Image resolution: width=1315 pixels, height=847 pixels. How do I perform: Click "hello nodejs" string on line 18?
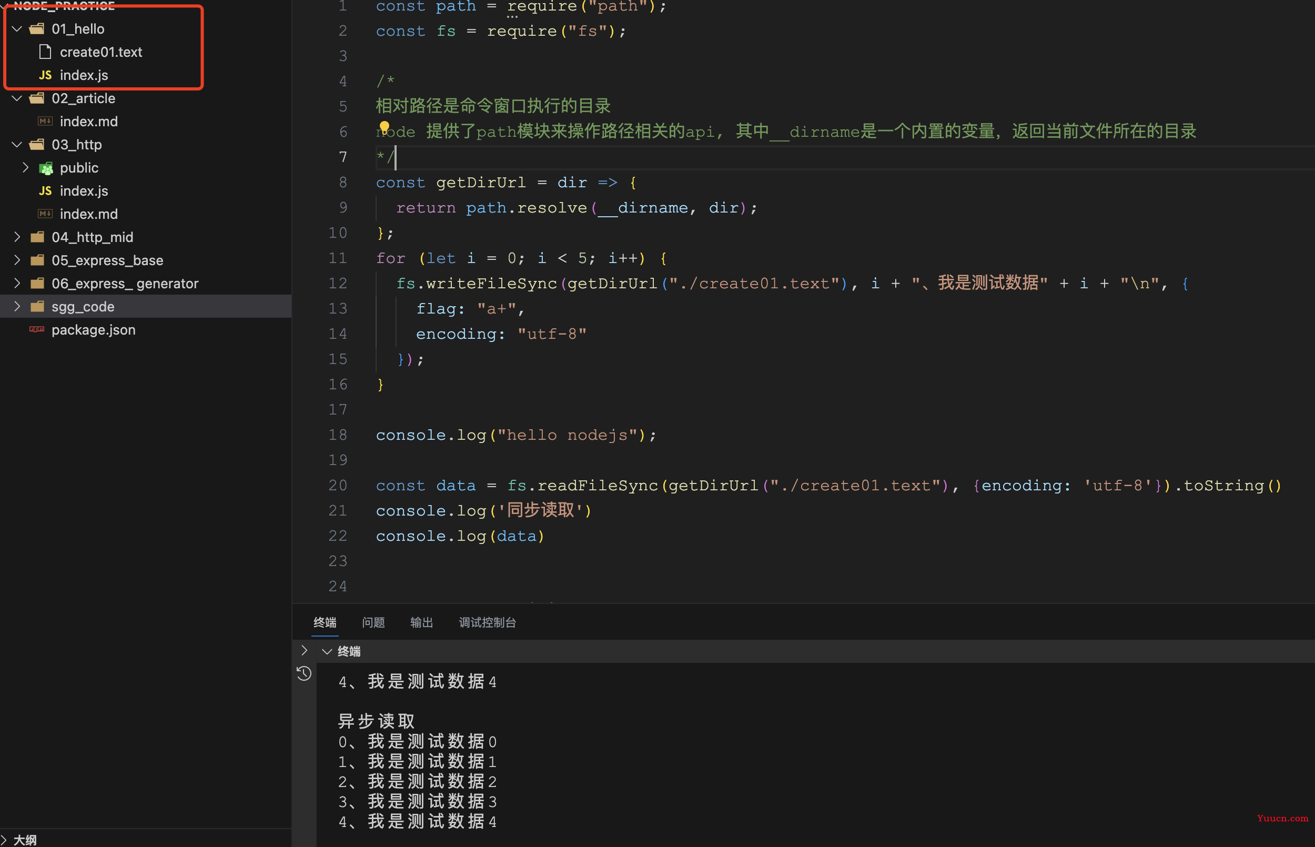(568, 435)
